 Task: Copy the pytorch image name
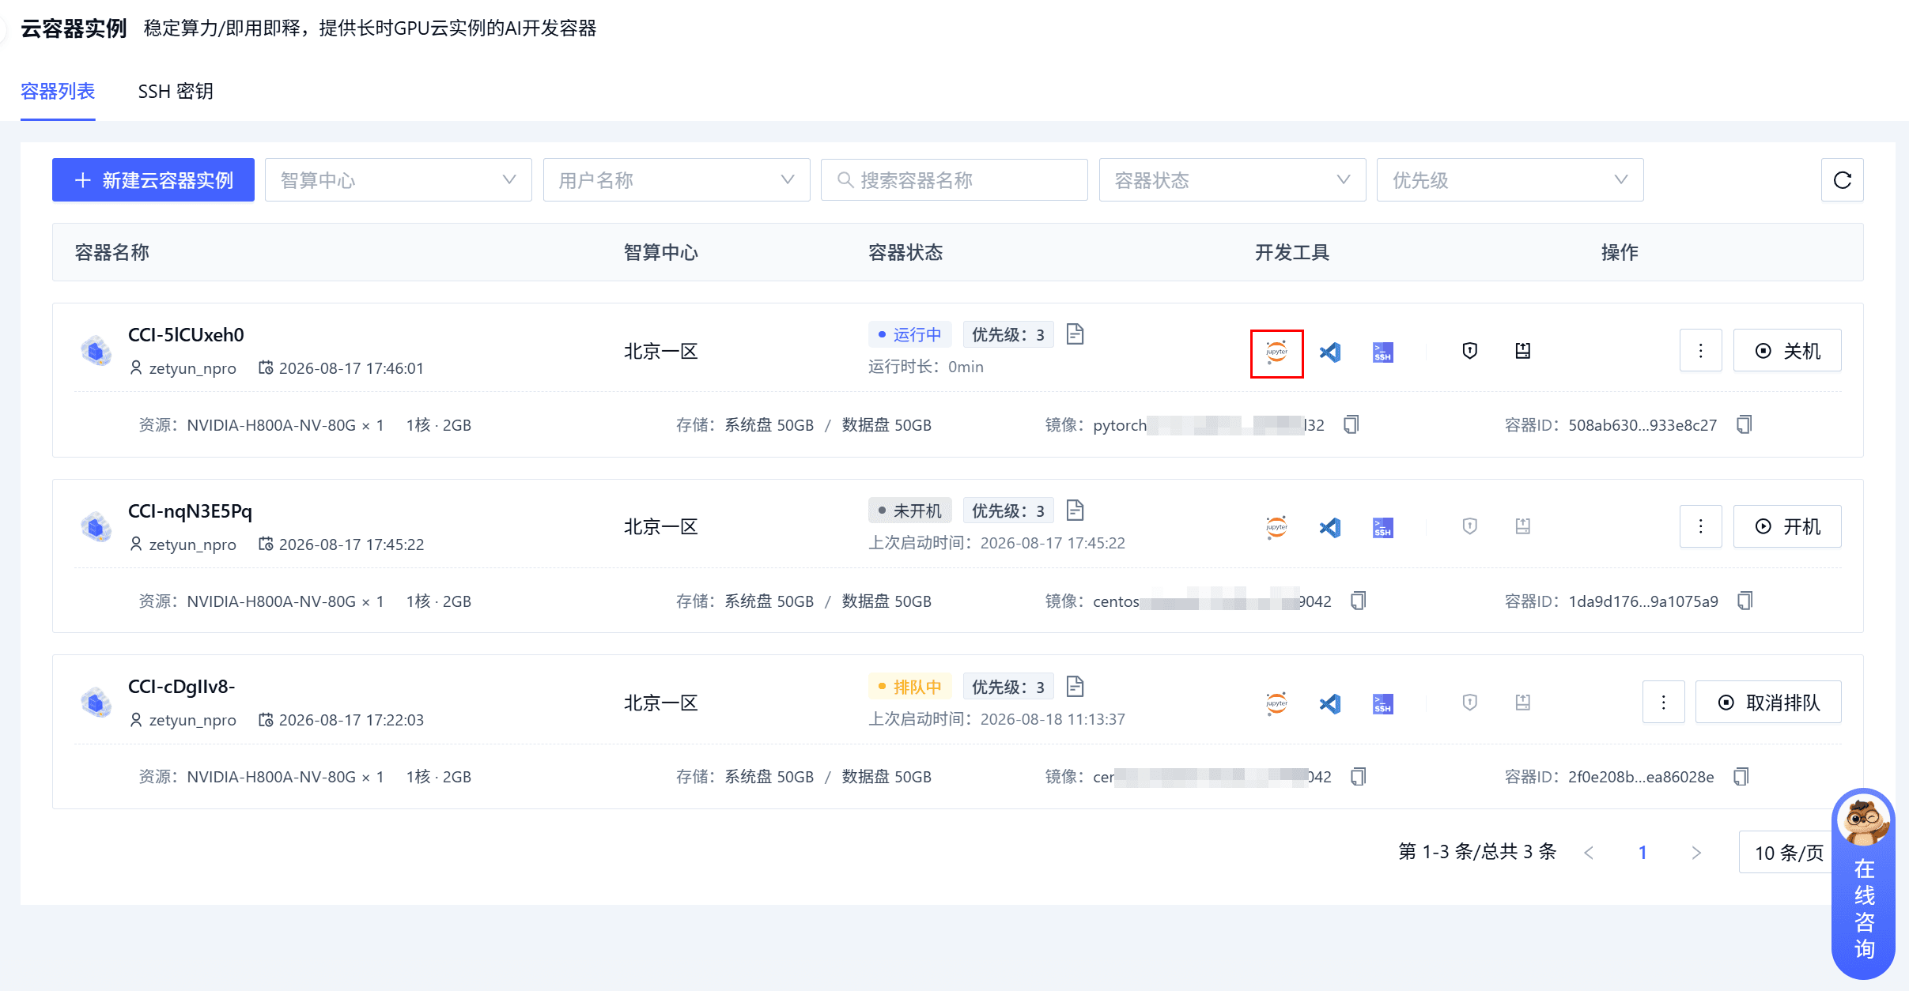tap(1351, 425)
